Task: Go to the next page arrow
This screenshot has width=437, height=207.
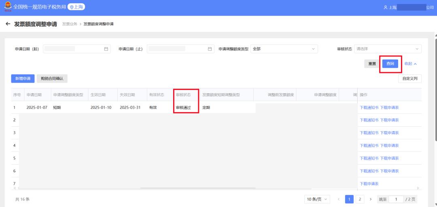Action: coord(370,199)
